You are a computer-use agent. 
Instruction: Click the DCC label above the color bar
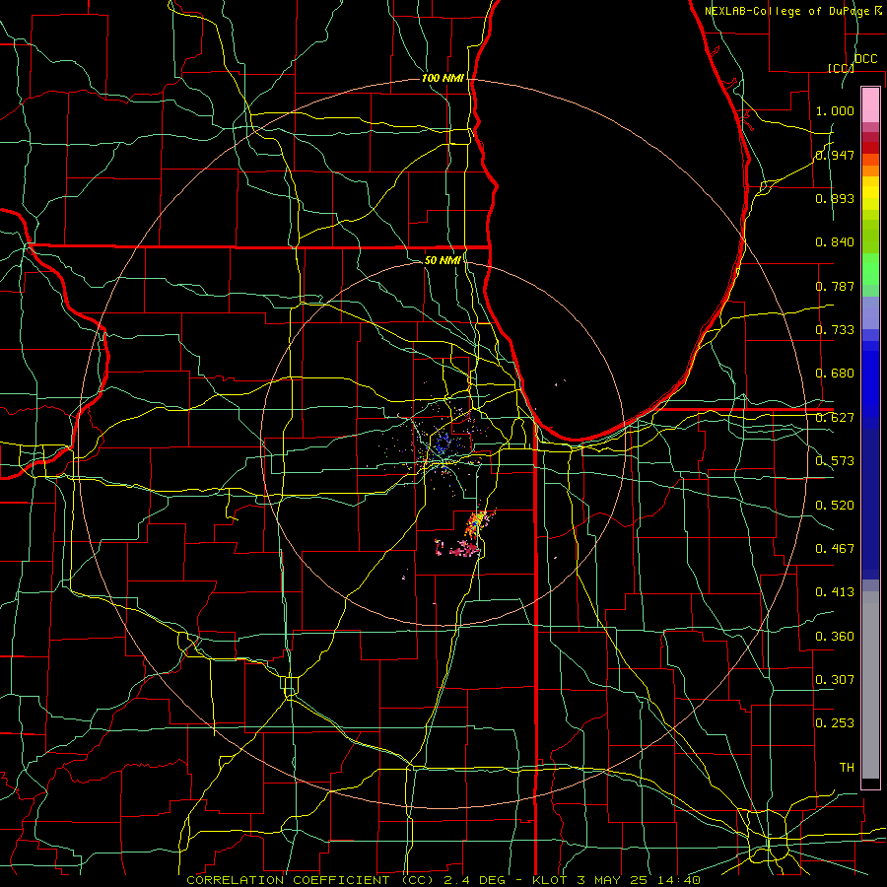pyautogui.click(x=865, y=59)
